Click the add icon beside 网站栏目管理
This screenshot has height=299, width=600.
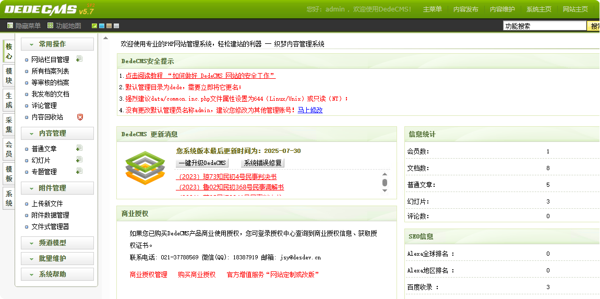point(79,59)
